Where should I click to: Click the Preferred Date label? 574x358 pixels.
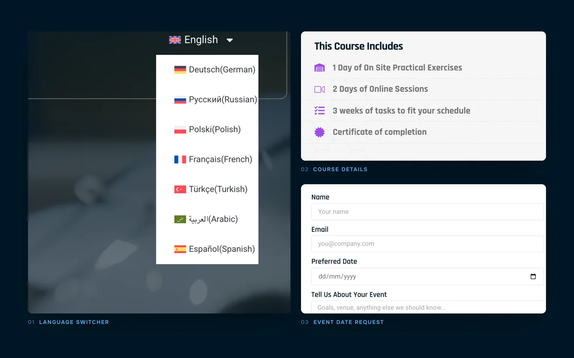(334, 262)
